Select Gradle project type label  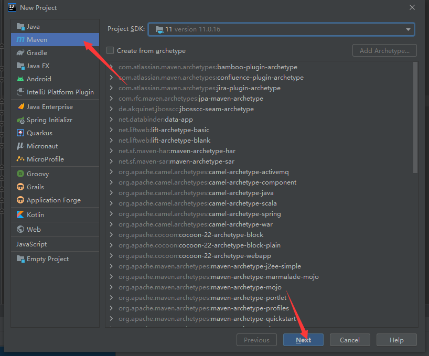pyautogui.click(x=37, y=53)
